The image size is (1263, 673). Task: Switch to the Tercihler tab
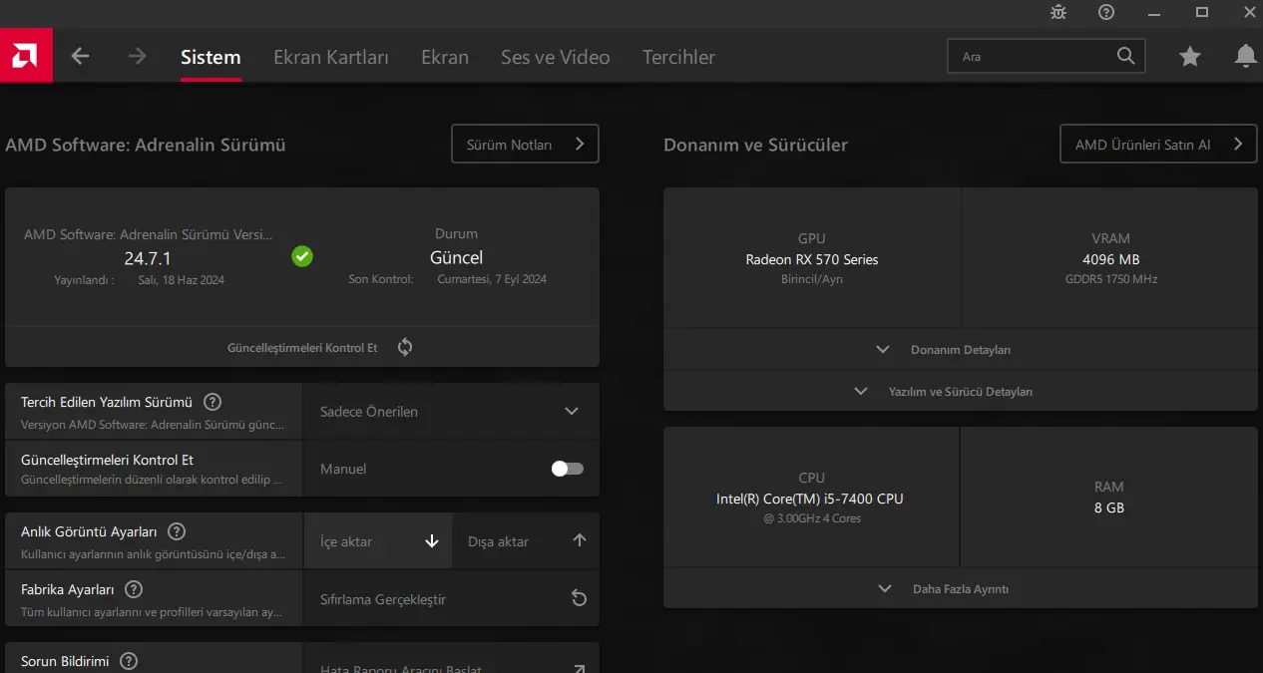(x=678, y=57)
